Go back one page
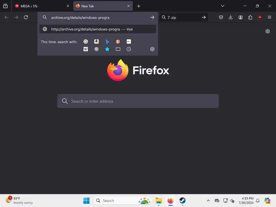Viewport: 276px width, 207px height. pyautogui.click(x=6, y=17)
